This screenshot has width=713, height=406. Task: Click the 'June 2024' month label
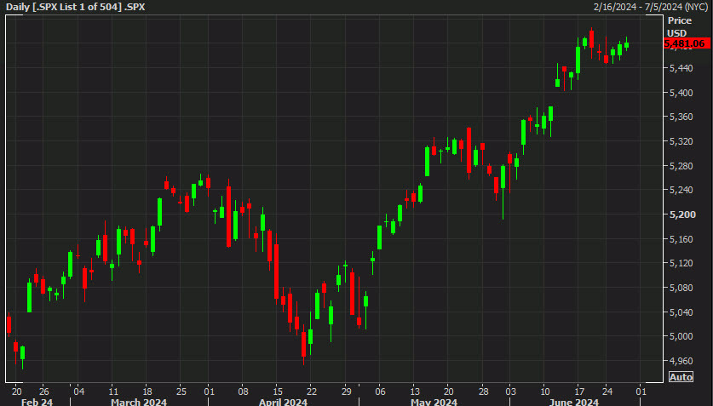(573, 402)
